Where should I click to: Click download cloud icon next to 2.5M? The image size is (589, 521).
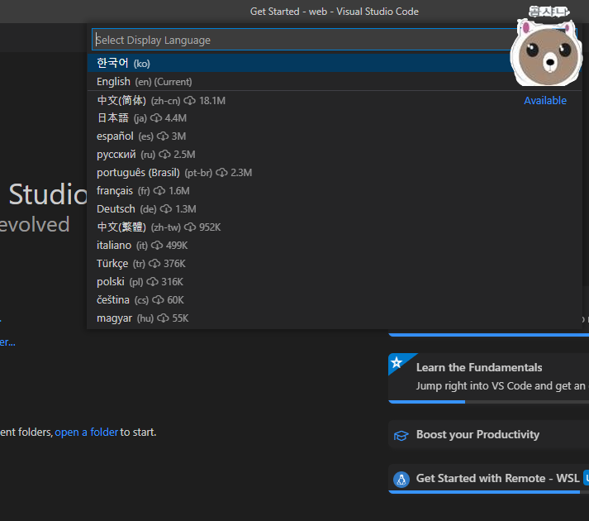click(164, 154)
